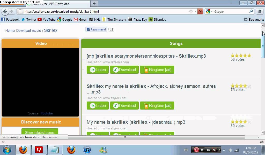The image size is (265, 155).
Task: Click vertical scrollbar up arrow
Action: click(x=263, y=25)
